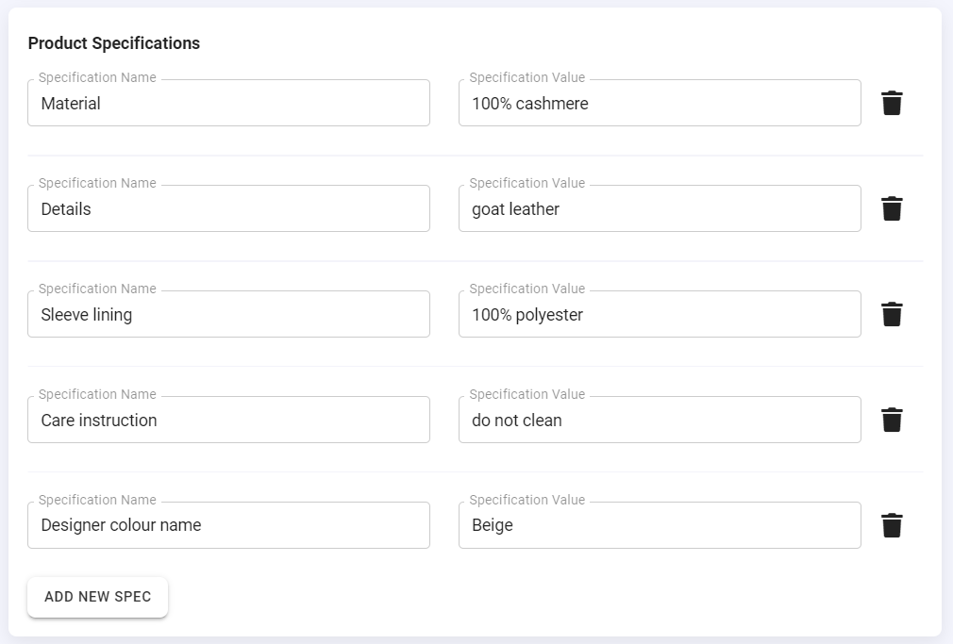
Task: Focus the 100% polyester value field
Action: (658, 314)
